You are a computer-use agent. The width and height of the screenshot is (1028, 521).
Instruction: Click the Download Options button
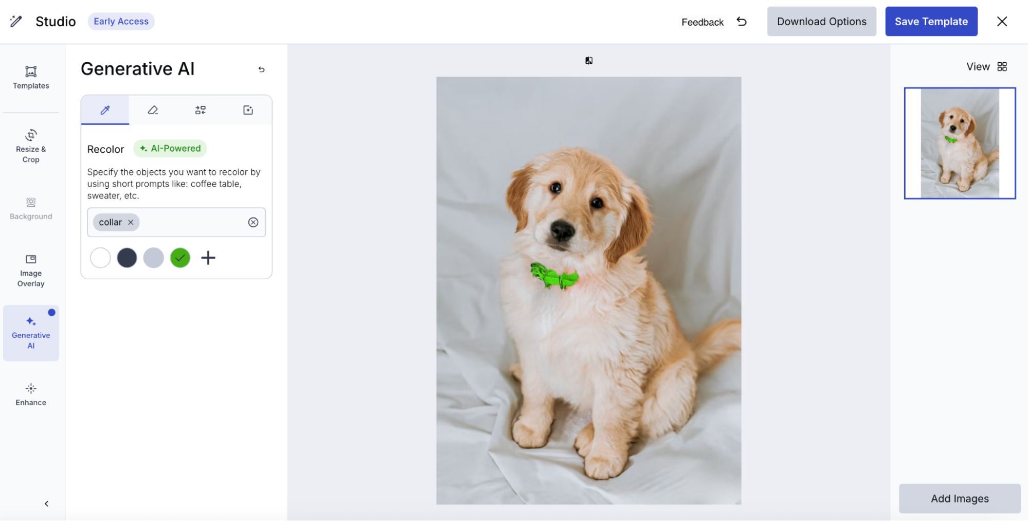coord(821,22)
